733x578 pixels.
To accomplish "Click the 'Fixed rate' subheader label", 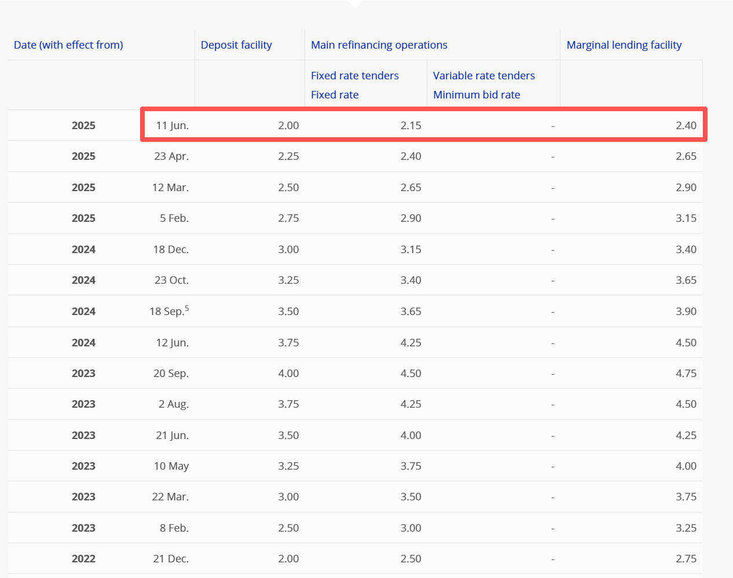I will tap(335, 95).
